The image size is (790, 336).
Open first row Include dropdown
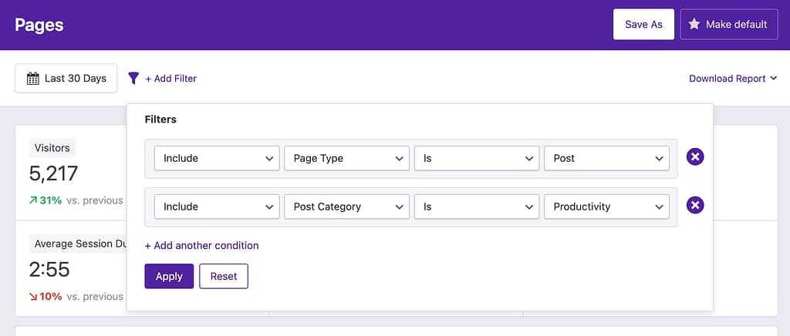pyautogui.click(x=217, y=158)
